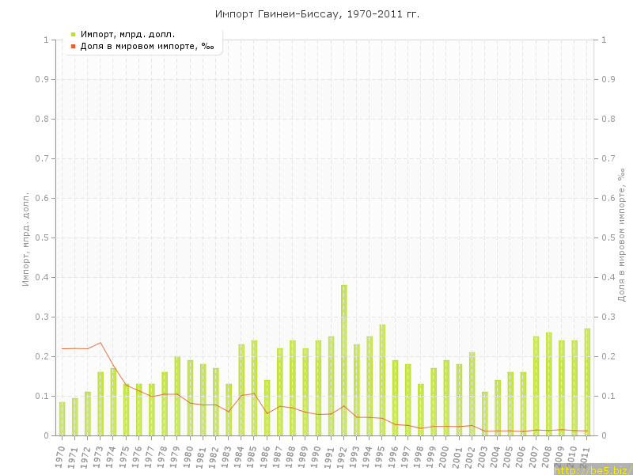Click the 2011 import bar
The width and height of the screenshot is (633, 475).
pyautogui.click(x=587, y=382)
